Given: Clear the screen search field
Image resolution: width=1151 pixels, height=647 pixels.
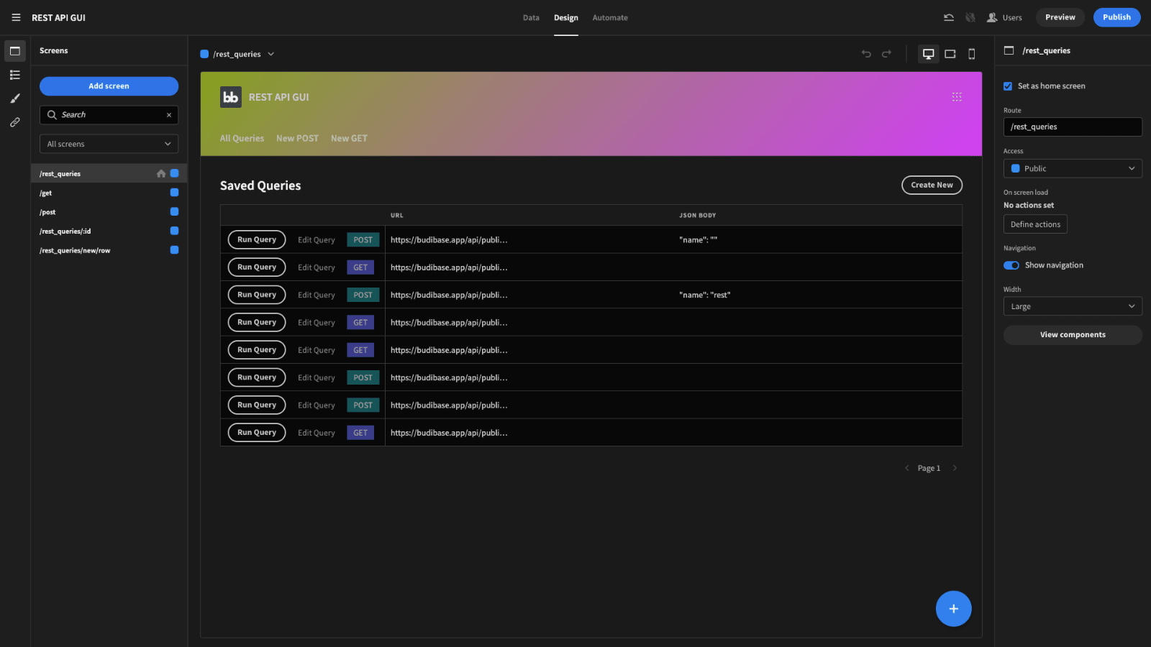Looking at the screenshot, I should [x=169, y=115].
